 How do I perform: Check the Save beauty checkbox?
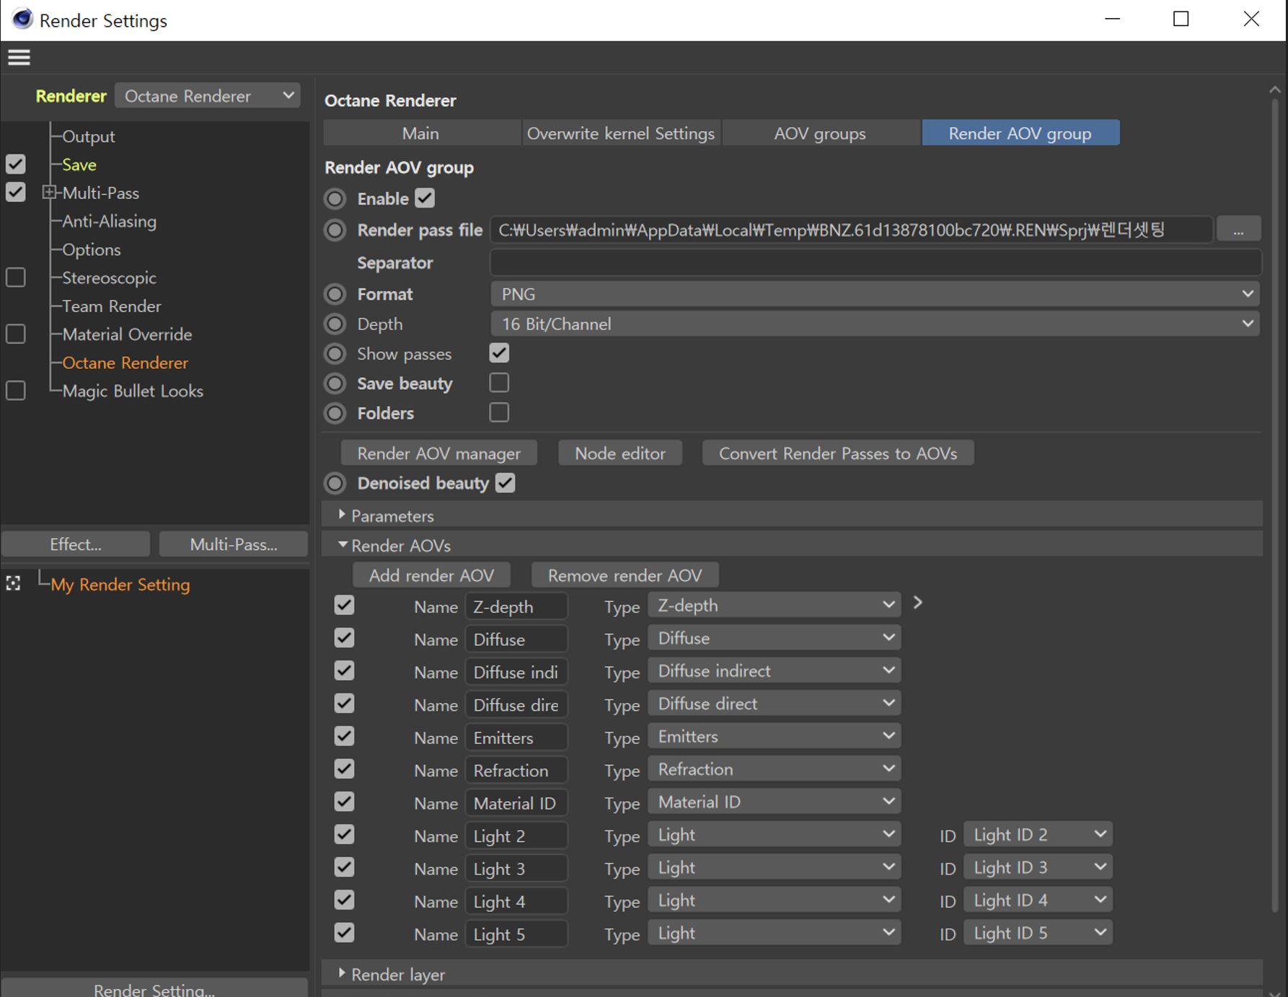point(499,383)
